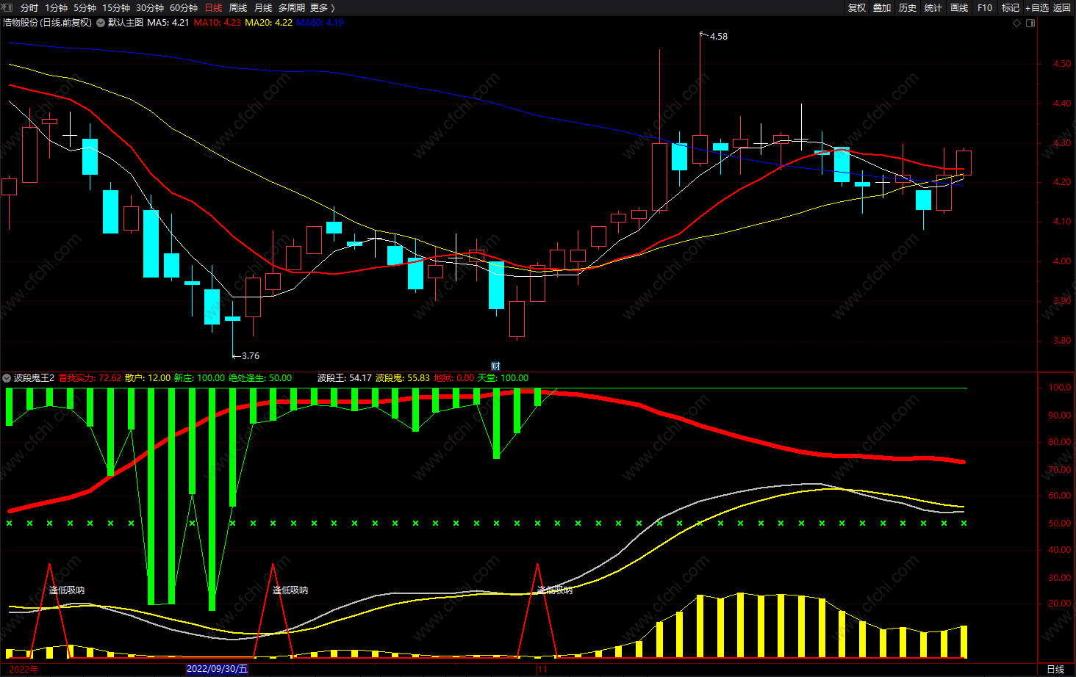Image resolution: width=1076 pixels, height=677 pixels.
Task: Click the 叠加 overlay button
Action: pos(882,7)
